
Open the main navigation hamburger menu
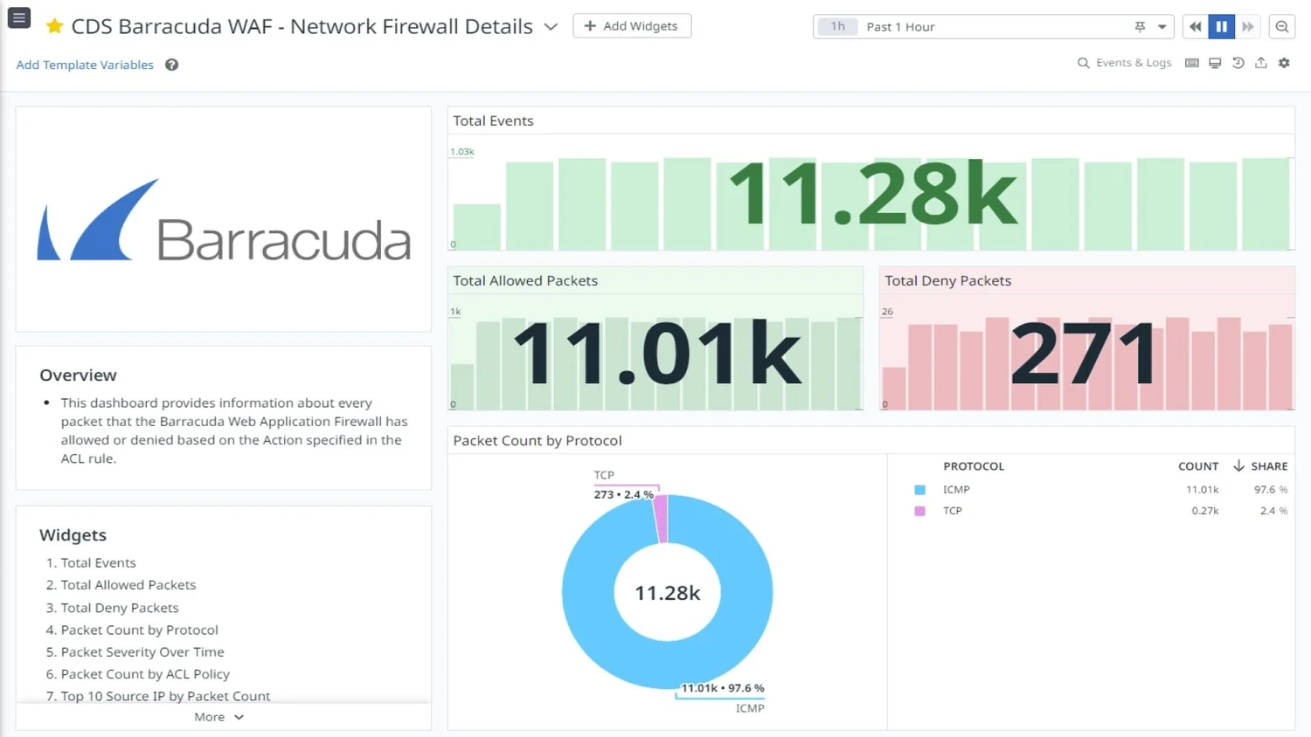point(18,17)
